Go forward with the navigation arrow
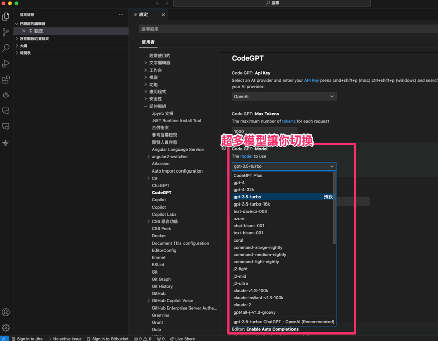This screenshot has width=438, height=341. [166, 3]
